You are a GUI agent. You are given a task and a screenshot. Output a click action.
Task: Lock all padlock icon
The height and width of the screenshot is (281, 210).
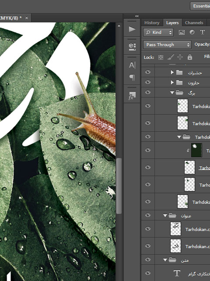coord(189,57)
